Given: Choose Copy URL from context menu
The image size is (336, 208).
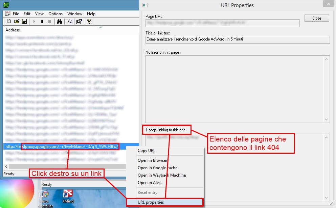Looking at the screenshot, I should point(165,151).
